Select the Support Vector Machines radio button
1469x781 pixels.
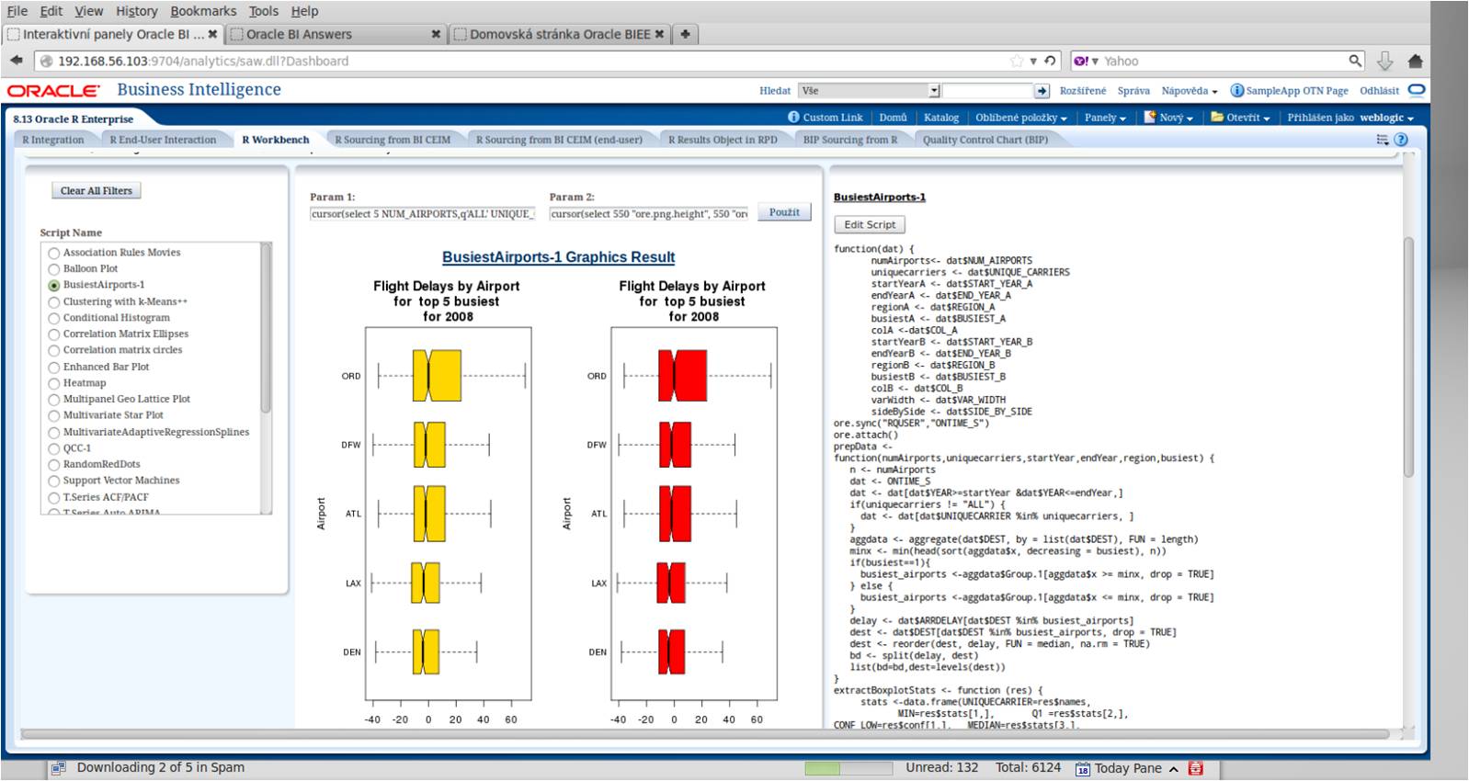(x=54, y=481)
